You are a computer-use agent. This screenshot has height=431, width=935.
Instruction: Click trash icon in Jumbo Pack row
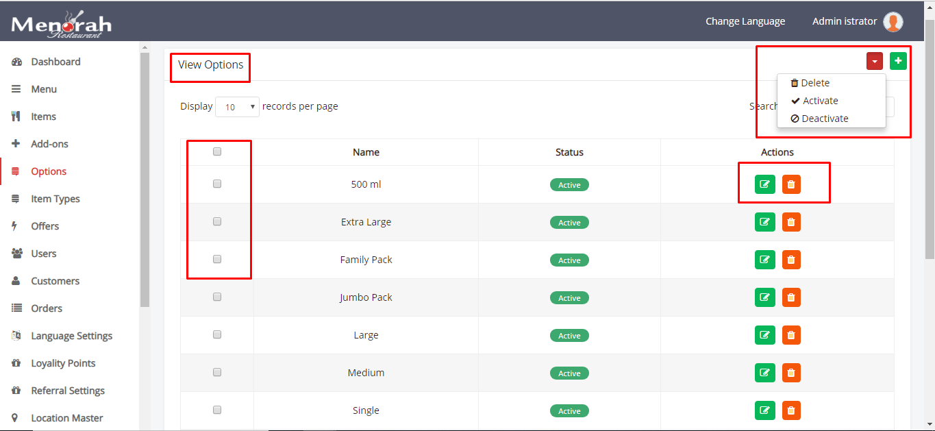[x=791, y=297]
